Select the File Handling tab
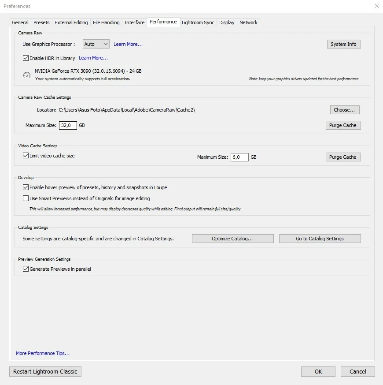 pyautogui.click(x=106, y=22)
